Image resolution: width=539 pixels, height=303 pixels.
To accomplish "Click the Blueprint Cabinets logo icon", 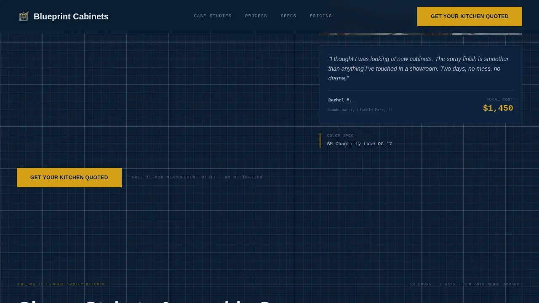I will 24,16.
